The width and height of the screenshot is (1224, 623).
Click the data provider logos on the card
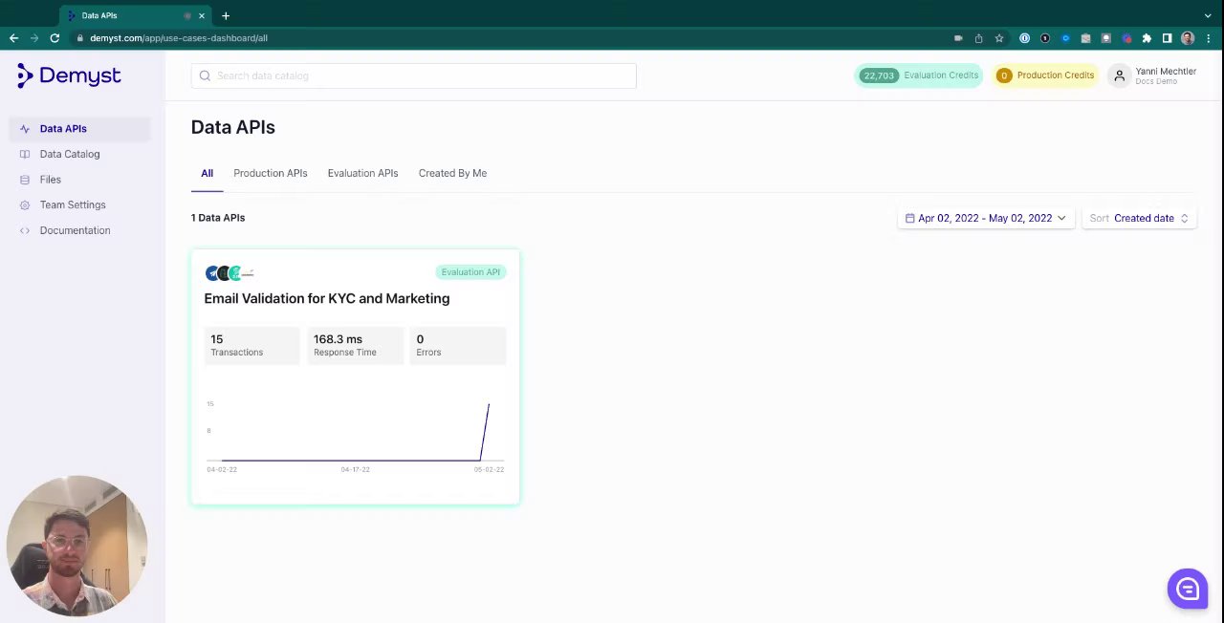point(229,273)
